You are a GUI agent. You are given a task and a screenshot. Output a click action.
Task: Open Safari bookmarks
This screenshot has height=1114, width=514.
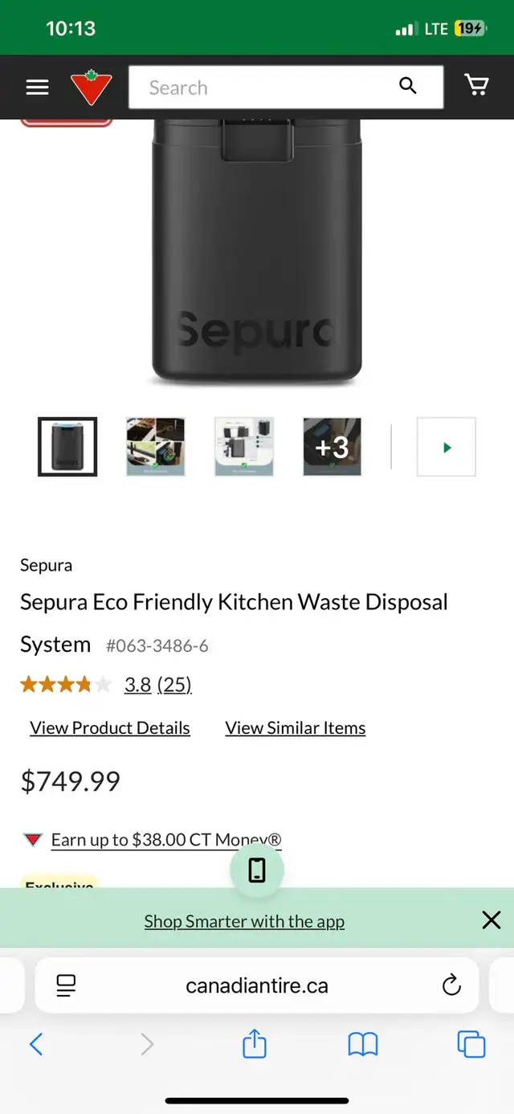point(362,1044)
